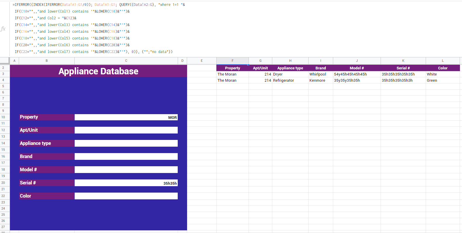The width and height of the screenshot is (462, 233).
Task: Select column E header
Action: coord(202,61)
